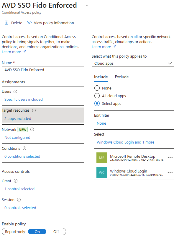The width and height of the screenshot is (179, 236).
Task: Click into the policy Name text field
Action: pyautogui.click(x=43, y=70)
